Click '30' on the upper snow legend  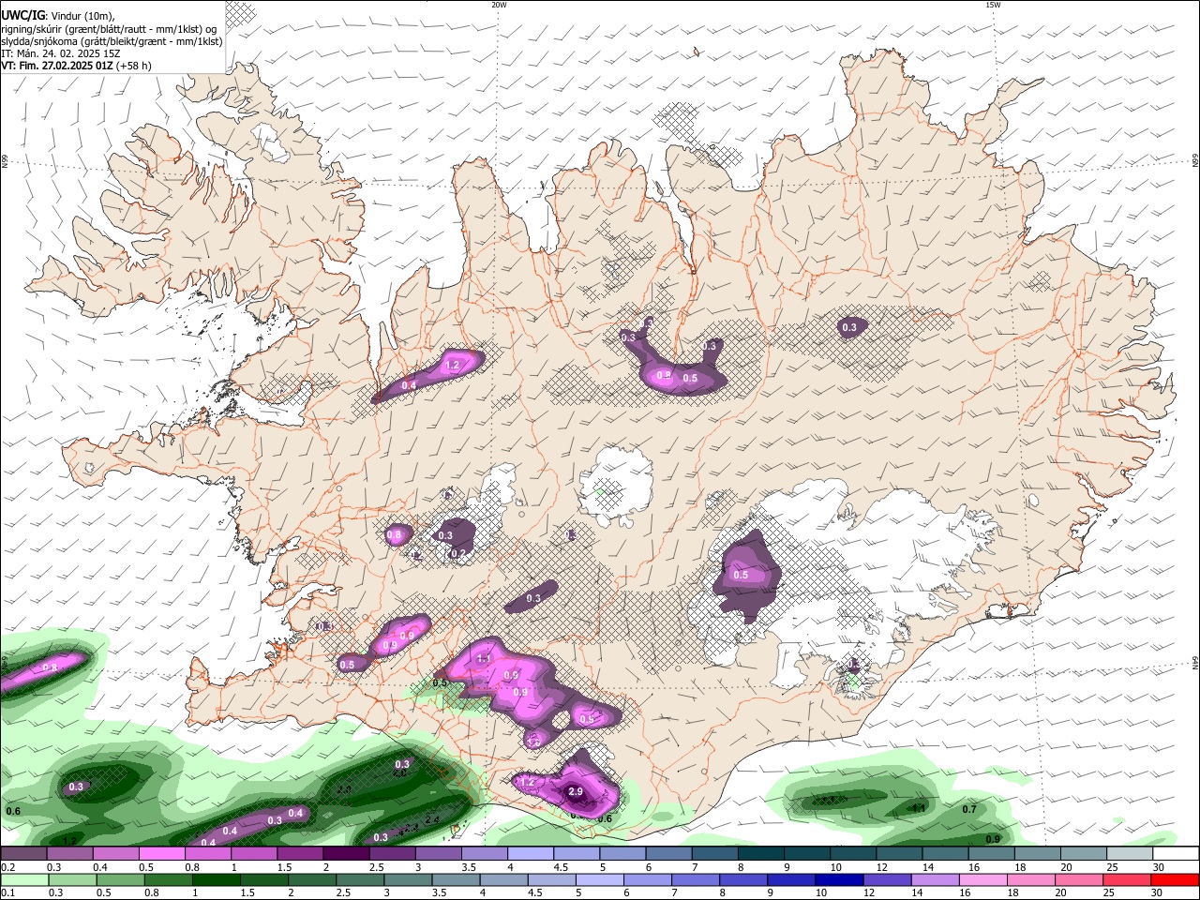coord(1158,867)
